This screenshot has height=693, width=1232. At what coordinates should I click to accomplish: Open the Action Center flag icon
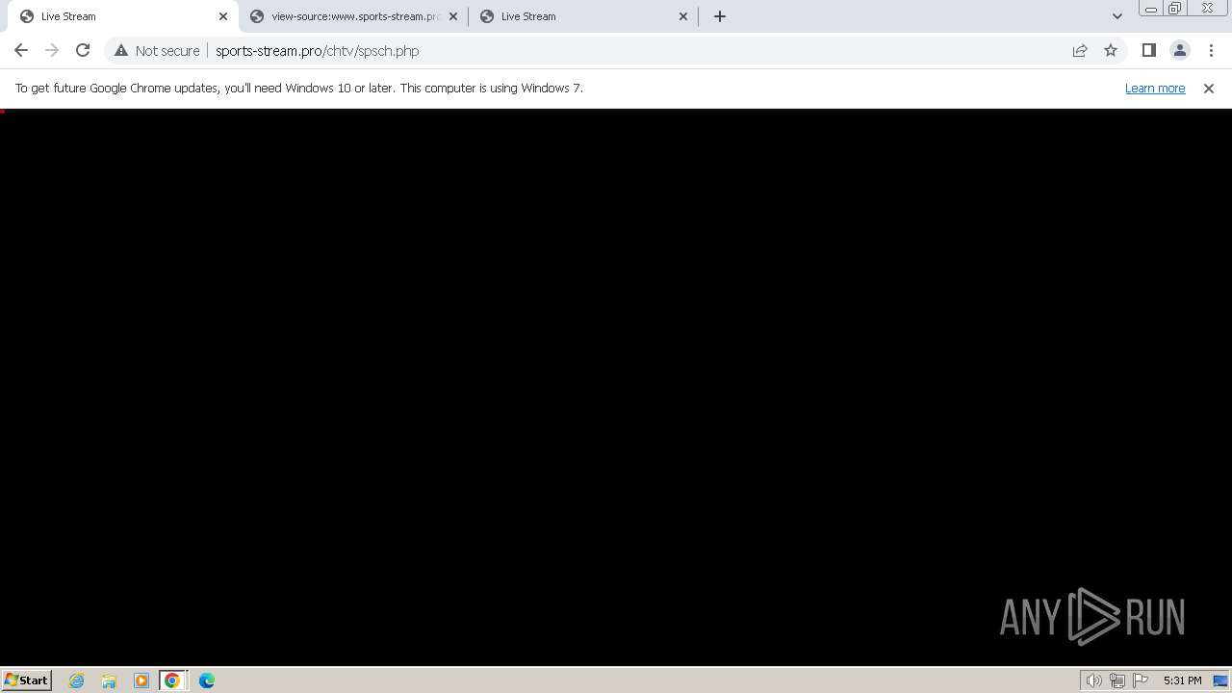[1141, 680]
